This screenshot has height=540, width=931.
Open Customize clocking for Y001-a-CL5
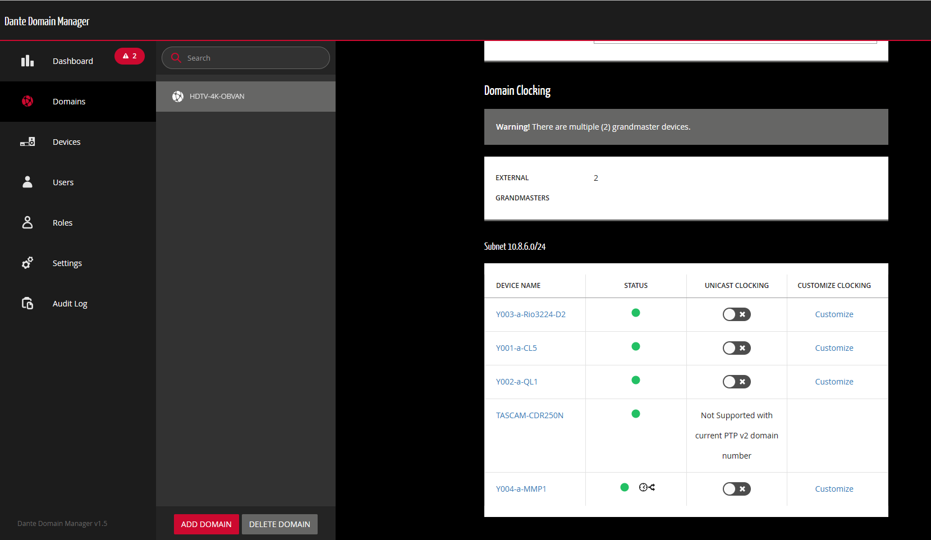[x=834, y=348]
